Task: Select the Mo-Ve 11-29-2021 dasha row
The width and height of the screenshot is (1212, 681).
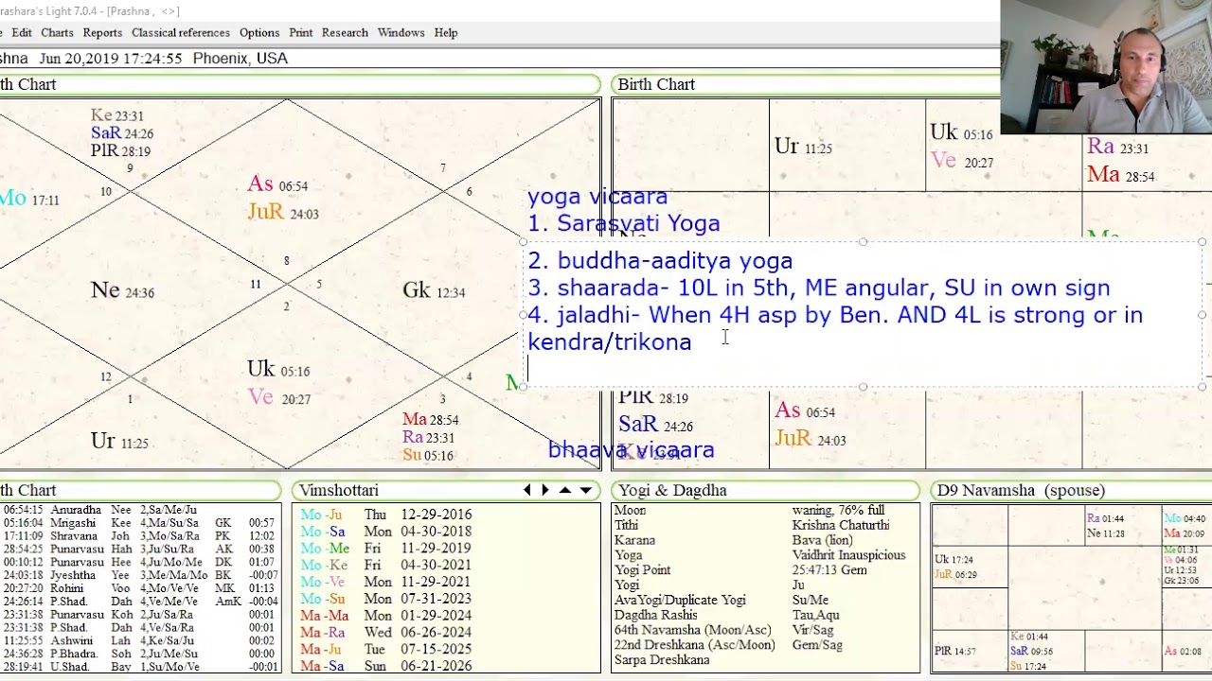Action: tap(386, 583)
